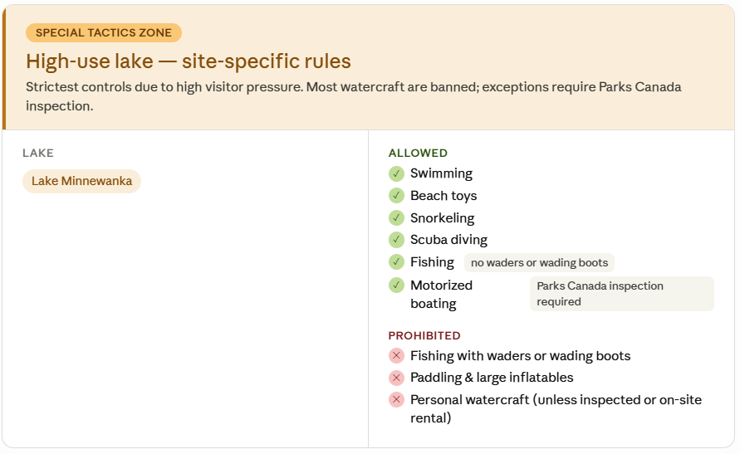Click the red X next to Paddling & large inflatables

click(396, 378)
